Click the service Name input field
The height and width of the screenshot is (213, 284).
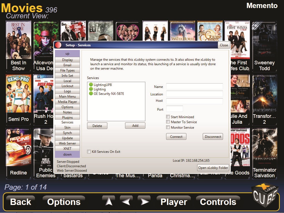tap(194, 87)
